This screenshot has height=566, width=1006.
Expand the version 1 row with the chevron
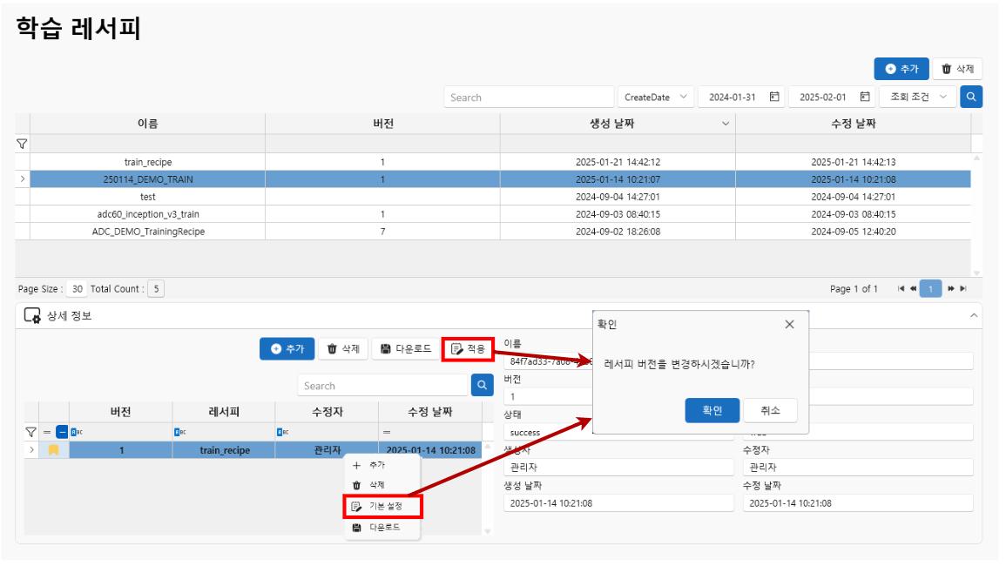pyautogui.click(x=32, y=450)
